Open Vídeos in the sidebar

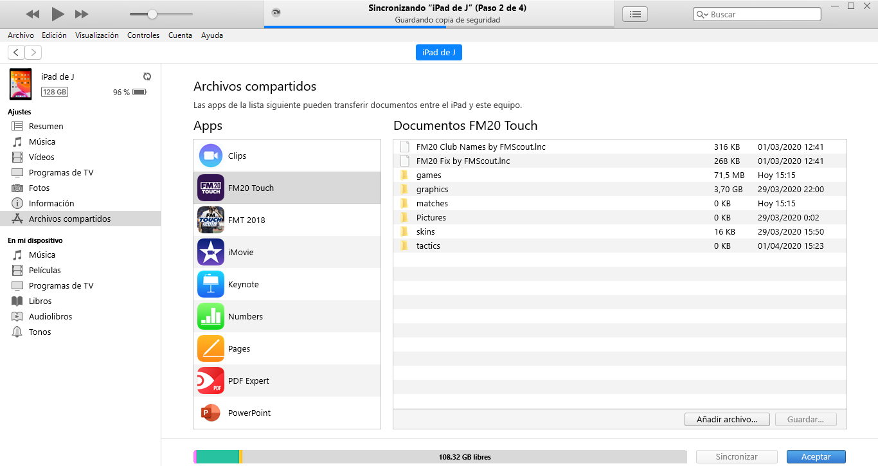[x=80, y=157]
